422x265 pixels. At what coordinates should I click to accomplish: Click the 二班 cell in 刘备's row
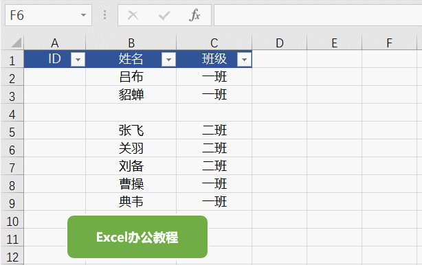(214, 166)
